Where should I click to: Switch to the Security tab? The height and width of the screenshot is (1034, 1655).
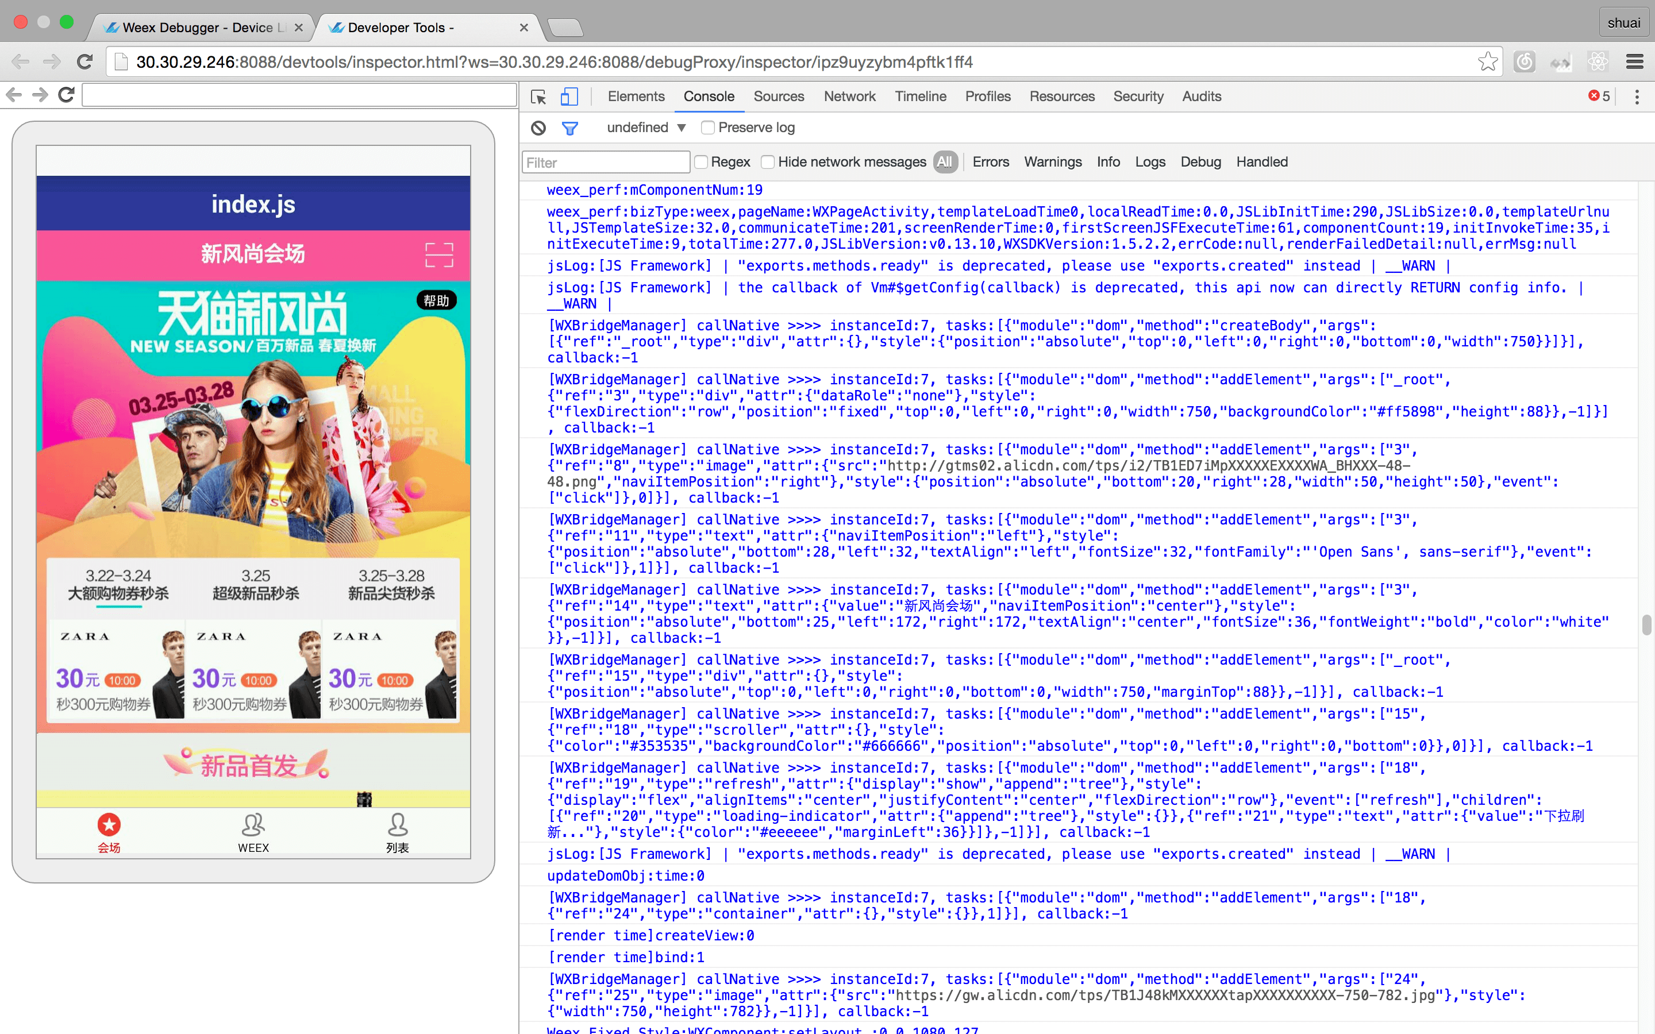point(1138,97)
